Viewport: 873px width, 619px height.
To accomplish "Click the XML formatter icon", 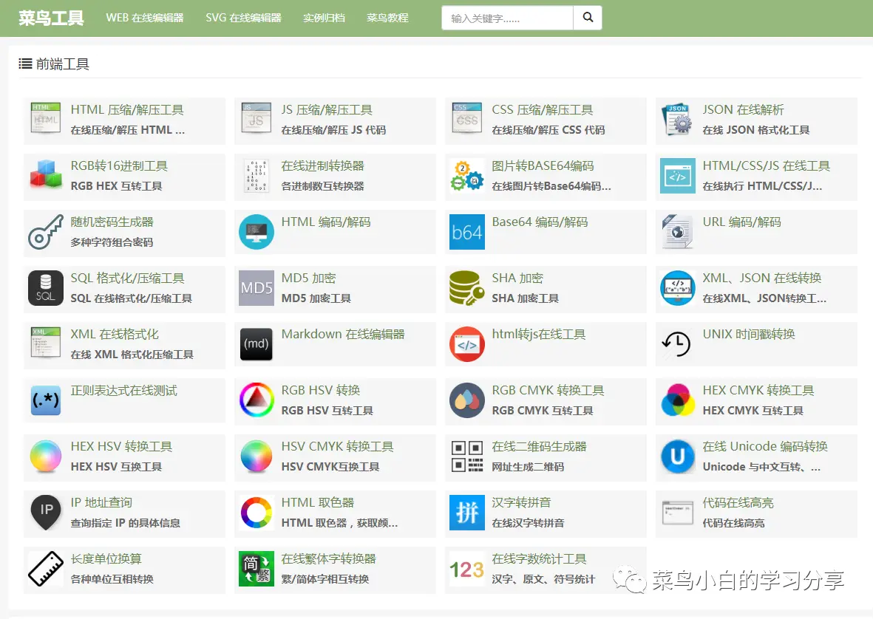I will [46, 343].
